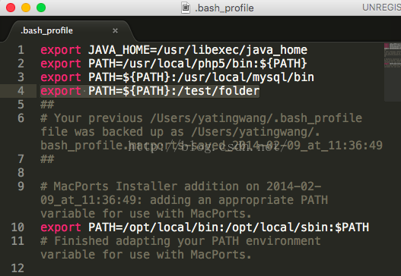Click line number 3 in gutter

pyautogui.click(x=21, y=77)
